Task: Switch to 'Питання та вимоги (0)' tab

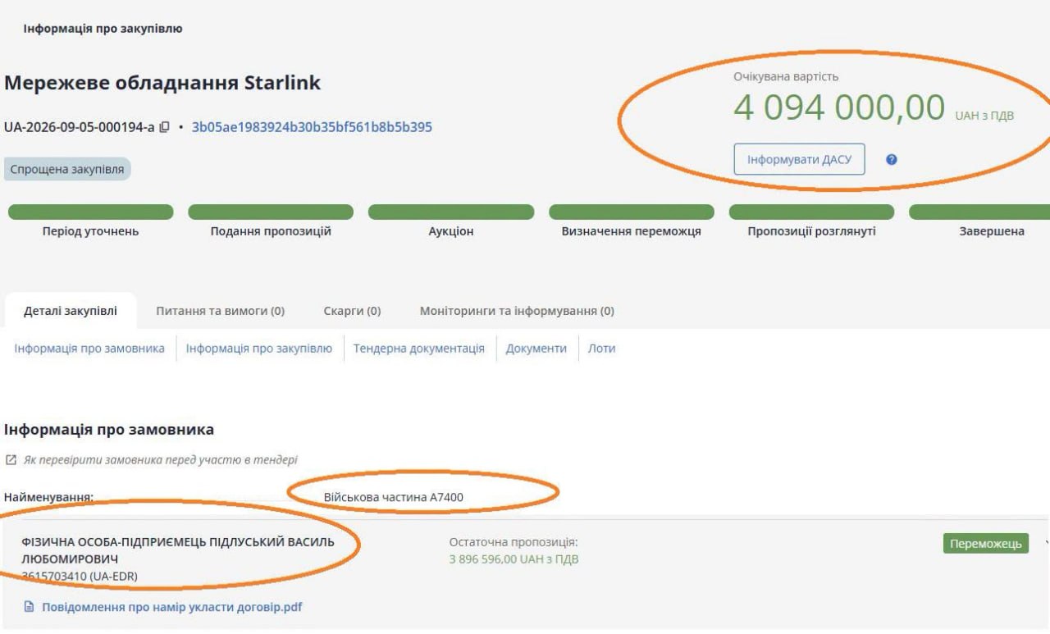Action: 220,311
